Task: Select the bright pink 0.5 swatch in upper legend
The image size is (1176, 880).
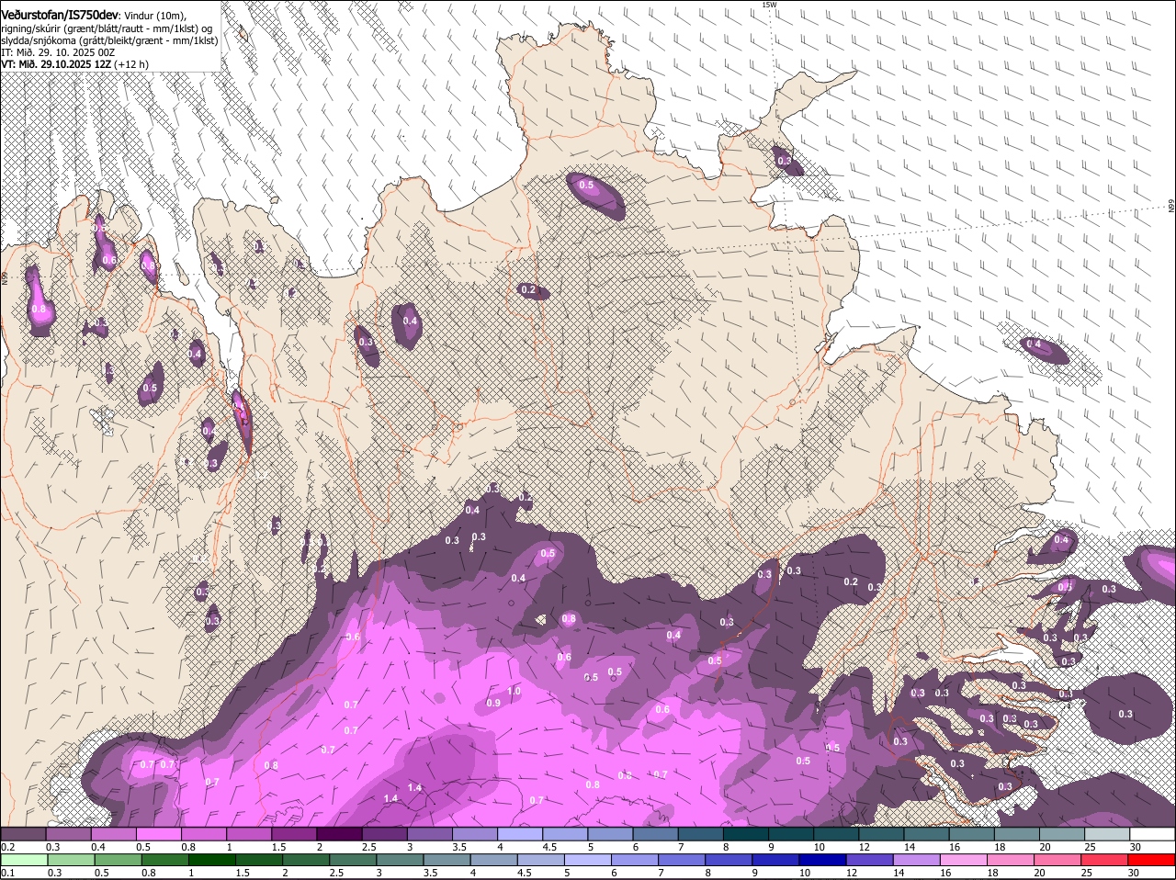Action: click(159, 833)
